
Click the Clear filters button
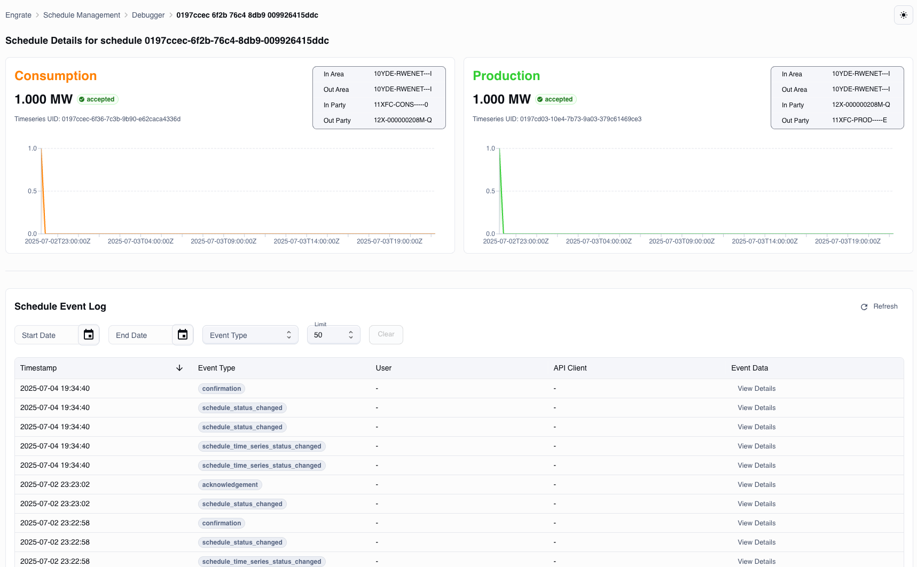[386, 335]
